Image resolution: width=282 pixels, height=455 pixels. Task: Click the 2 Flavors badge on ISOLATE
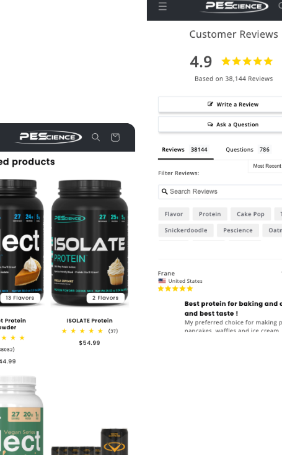pyautogui.click(x=105, y=298)
